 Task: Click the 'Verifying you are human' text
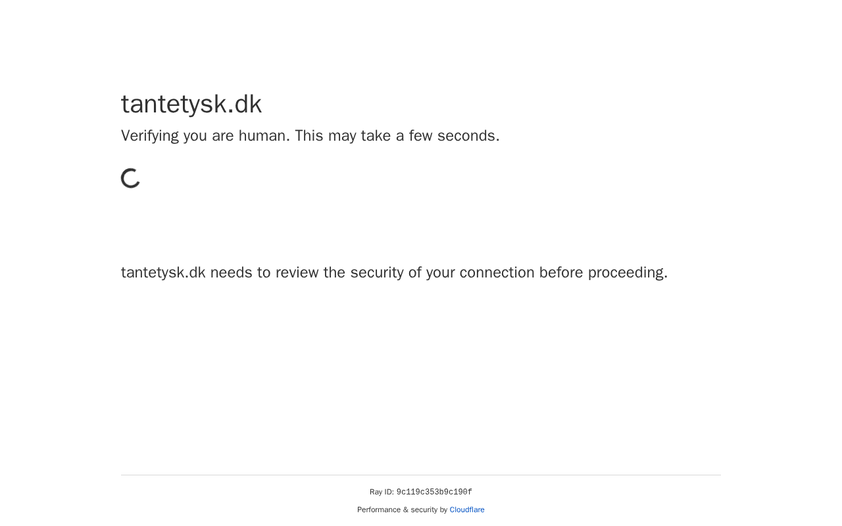(205, 136)
